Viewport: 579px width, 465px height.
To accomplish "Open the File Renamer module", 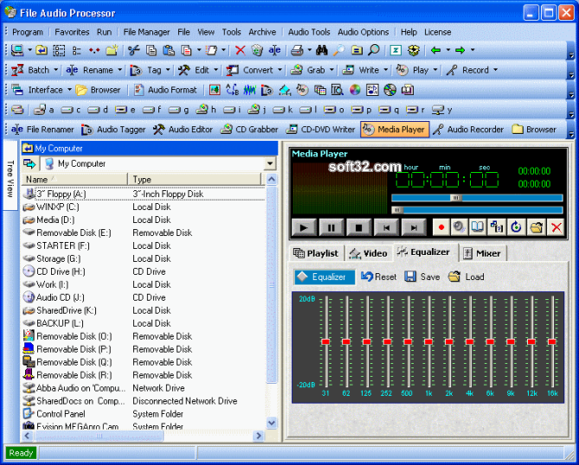I will pyautogui.click(x=42, y=130).
